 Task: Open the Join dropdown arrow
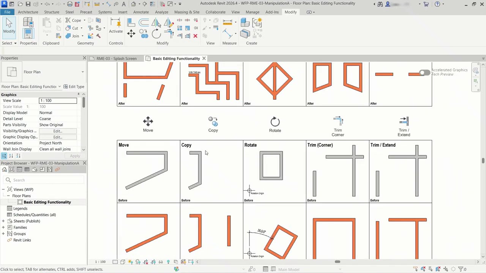pos(82,36)
